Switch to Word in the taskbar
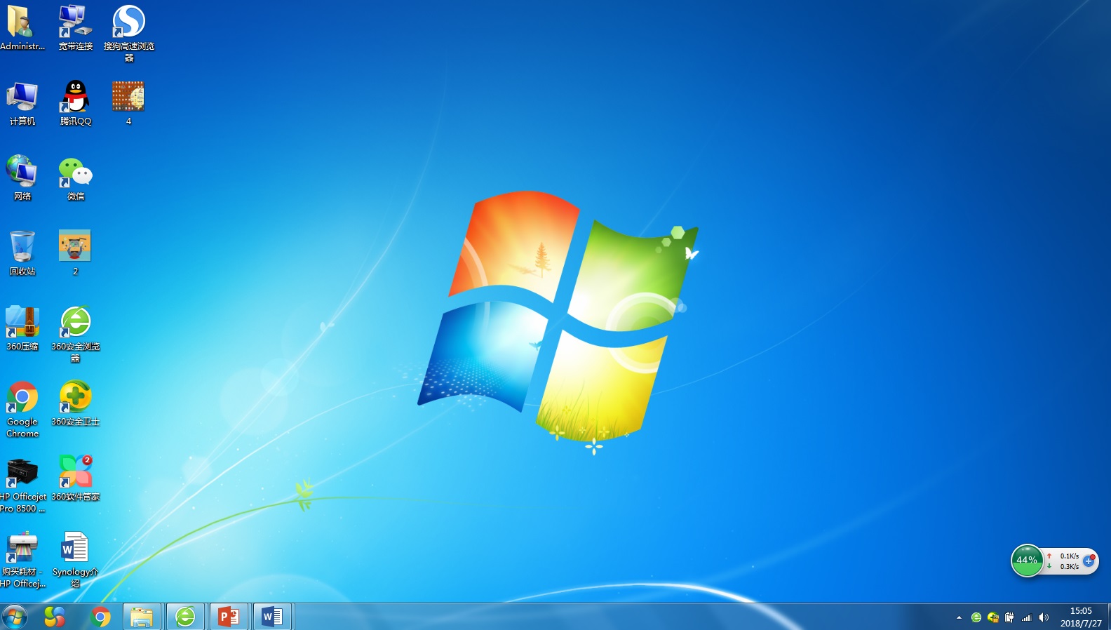The width and height of the screenshot is (1111, 630). coord(272,617)
